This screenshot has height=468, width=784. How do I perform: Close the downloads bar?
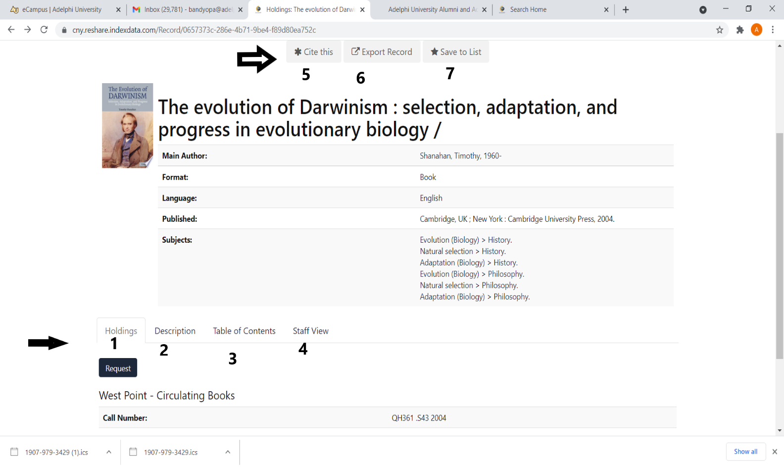[775, 452]
